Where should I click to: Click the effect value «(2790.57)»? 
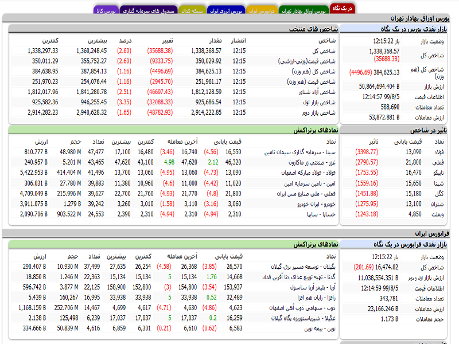(367, 162)
